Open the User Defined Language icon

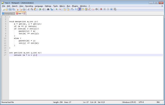[x=83, y=9]
